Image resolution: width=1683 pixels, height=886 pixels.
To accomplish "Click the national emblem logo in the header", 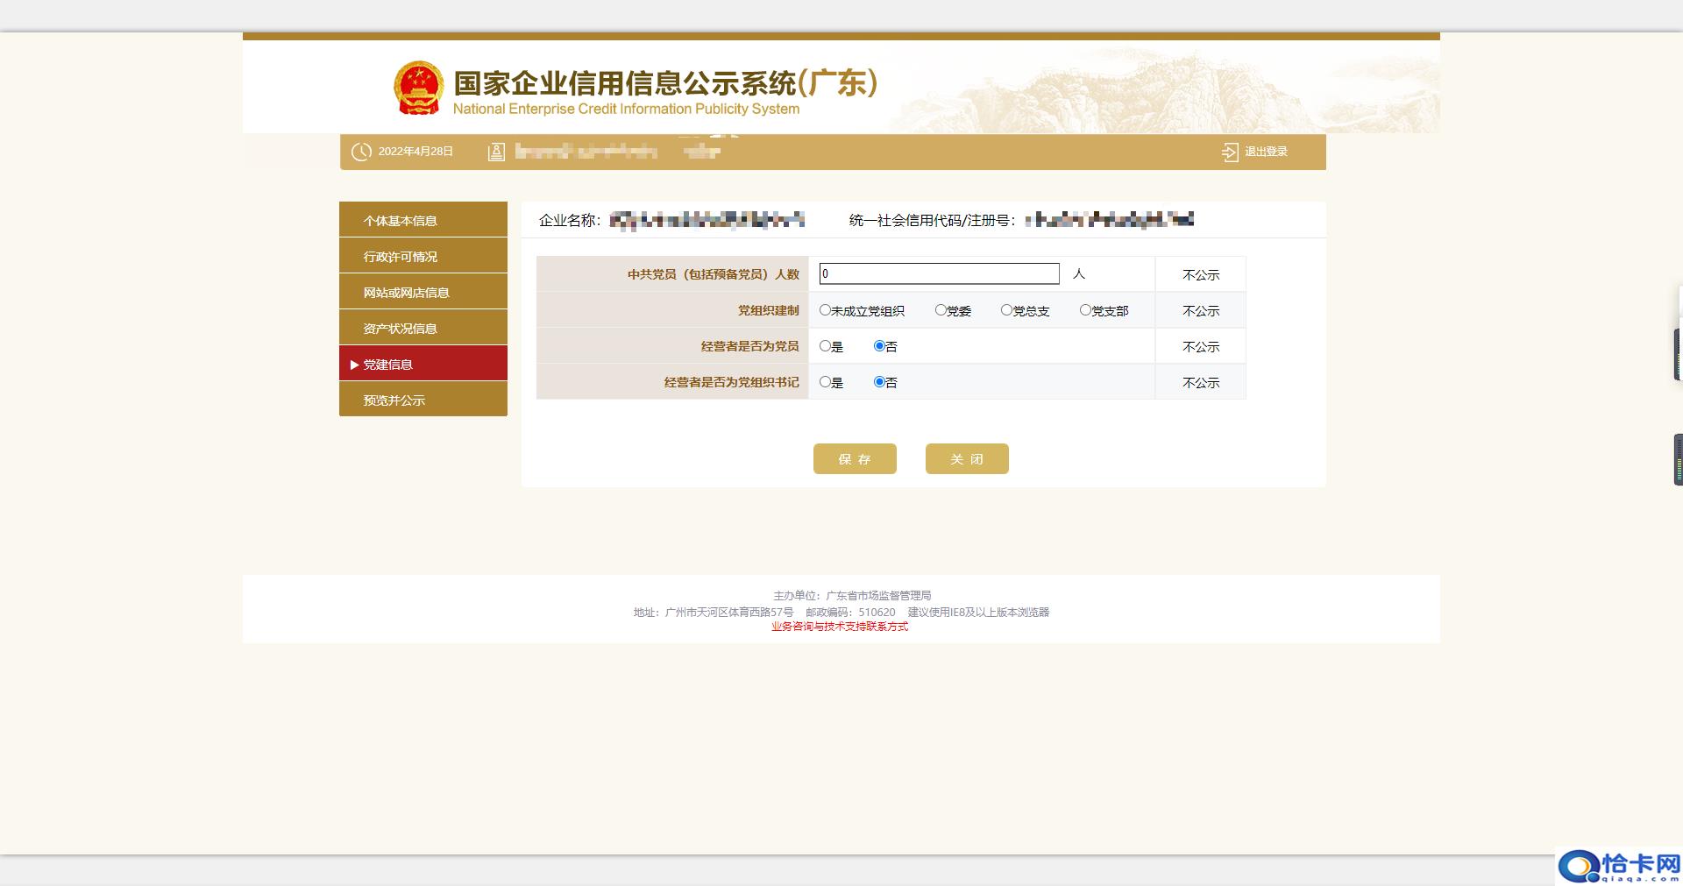I will [x=419, y=88].
